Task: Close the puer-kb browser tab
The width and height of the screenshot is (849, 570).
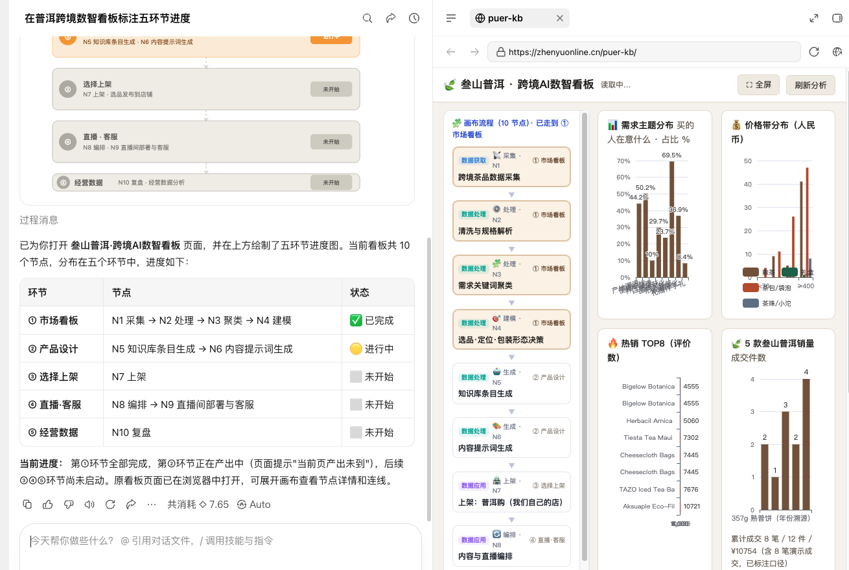Action: pos(560,18)
